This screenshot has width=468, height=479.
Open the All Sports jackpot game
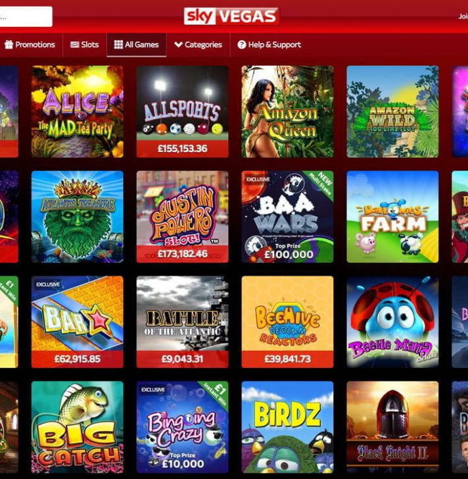tap(183, 111)
